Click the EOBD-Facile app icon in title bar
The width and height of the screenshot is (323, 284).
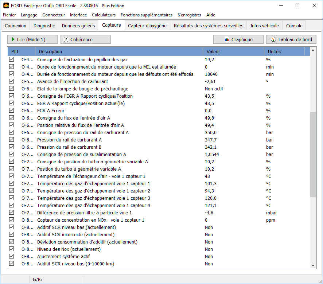pos(6,5)
